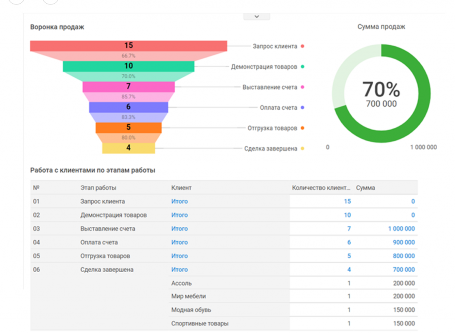Select the Модная обувь client row
This screenshot has width=455, height=333.
[x=293, y=310]
